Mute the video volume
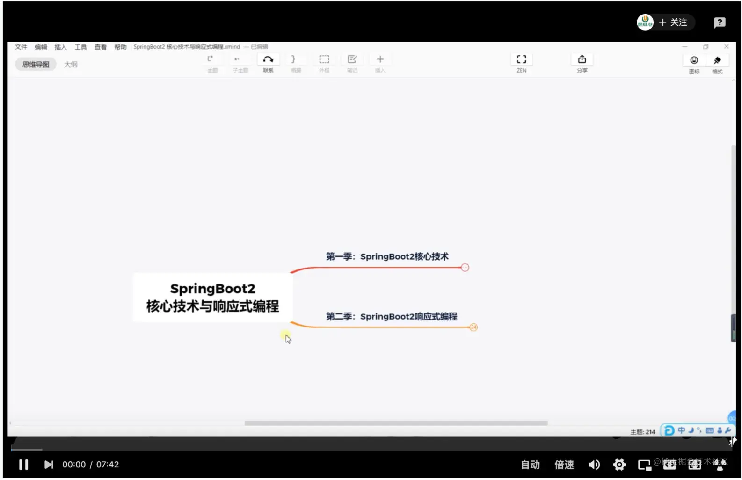This screenshot has height=480, width=742. tap(594, 465)
